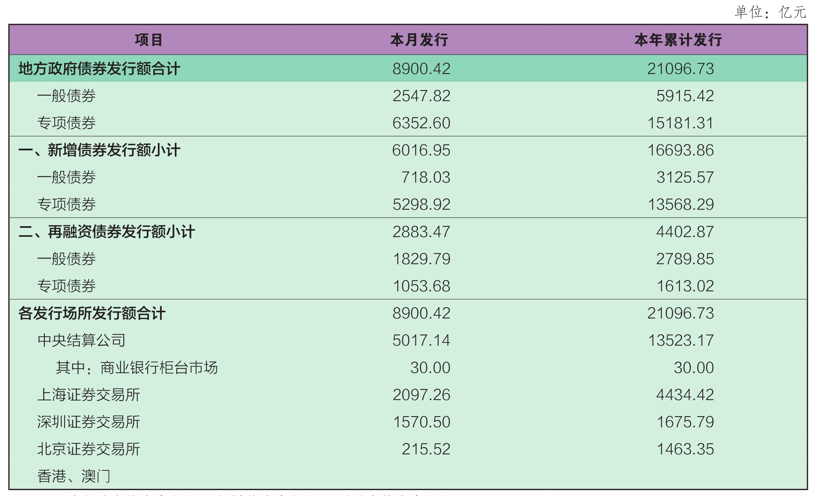Image resolution: width=818 pixels, height=496 pixels.
Task: Click the value 13523.17
Action: pyautogui.click(x=681, y=340)
